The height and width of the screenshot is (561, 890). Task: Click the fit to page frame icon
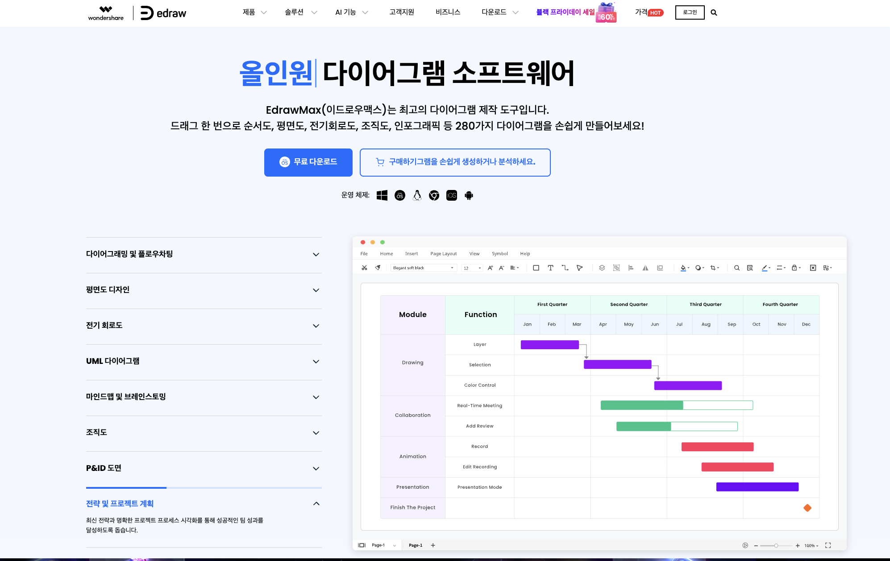pos(813,268)
